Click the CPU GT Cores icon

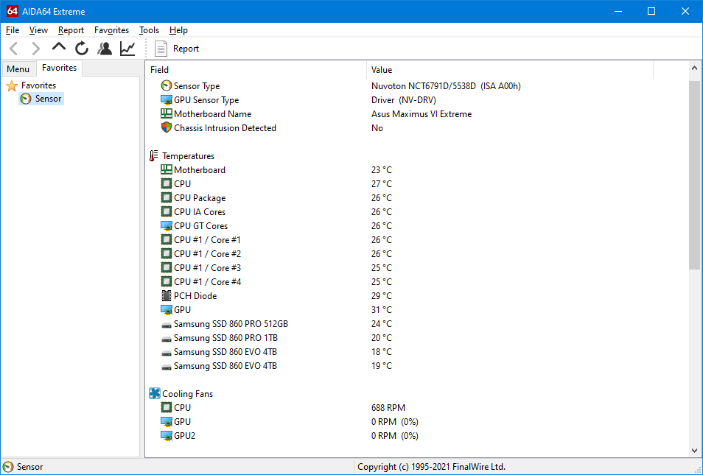[167, 226]
